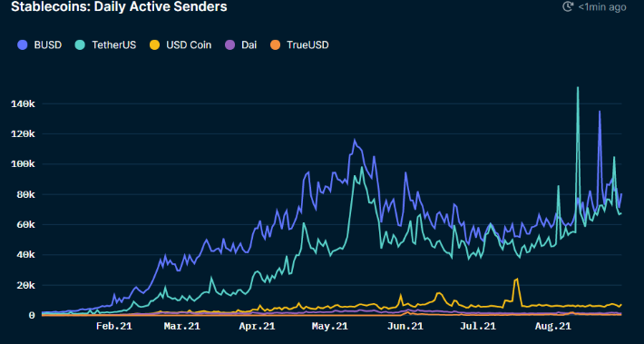Click the Aug.21 x-axis label

(x=552, y=327)
